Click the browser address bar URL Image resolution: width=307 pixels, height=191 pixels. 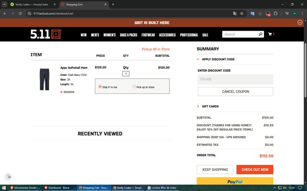53,13
